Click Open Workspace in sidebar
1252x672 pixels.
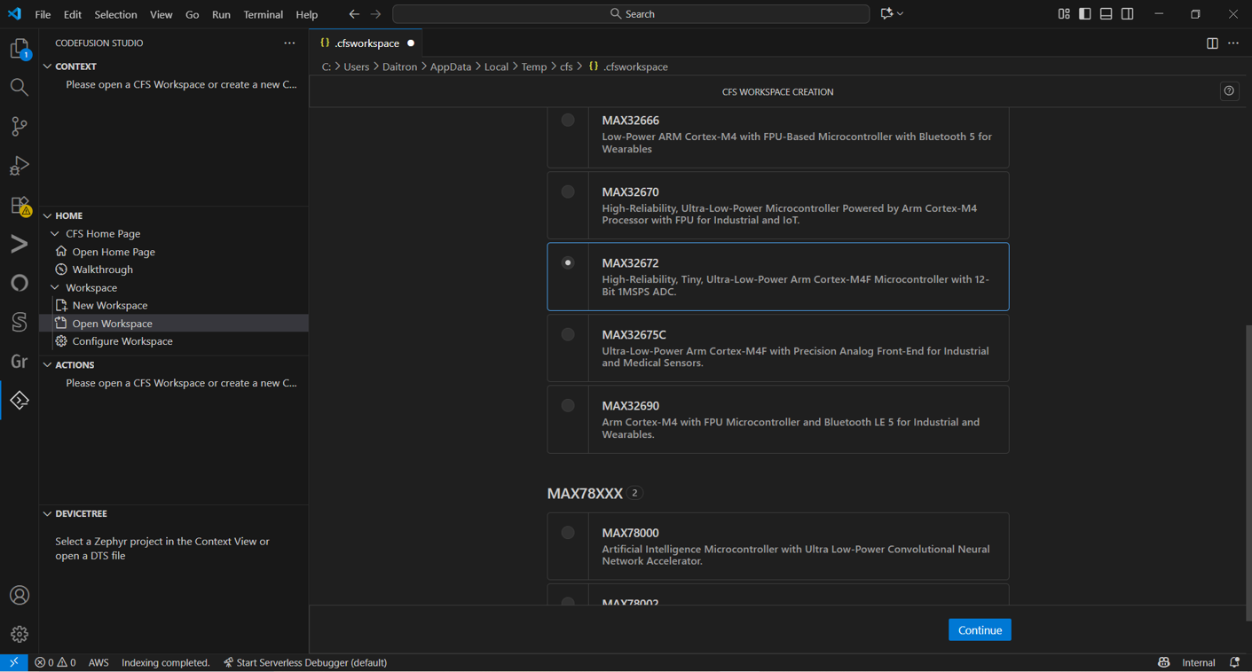click(x=113, y=324)
